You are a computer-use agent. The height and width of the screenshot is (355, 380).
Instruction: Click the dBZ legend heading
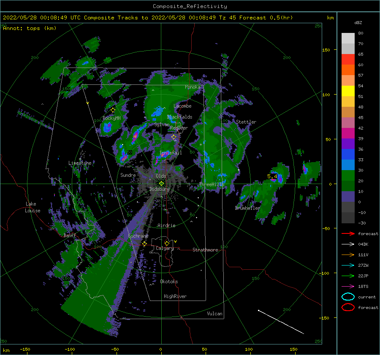(x=358, y=23)
